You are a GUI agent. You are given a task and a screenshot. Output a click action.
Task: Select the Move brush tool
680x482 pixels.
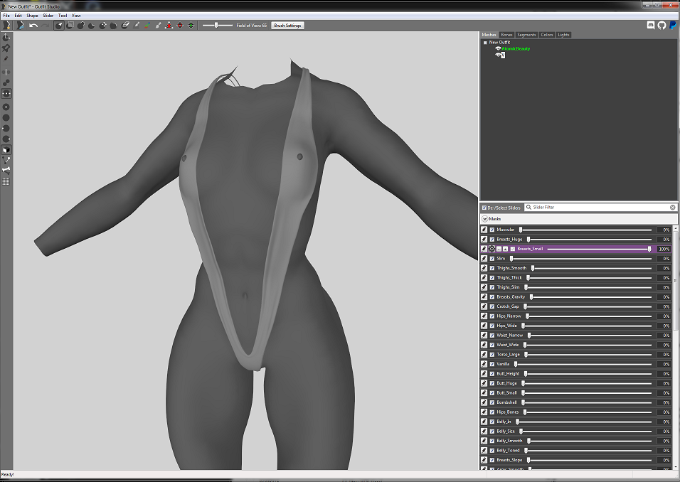tap(102, 26)
